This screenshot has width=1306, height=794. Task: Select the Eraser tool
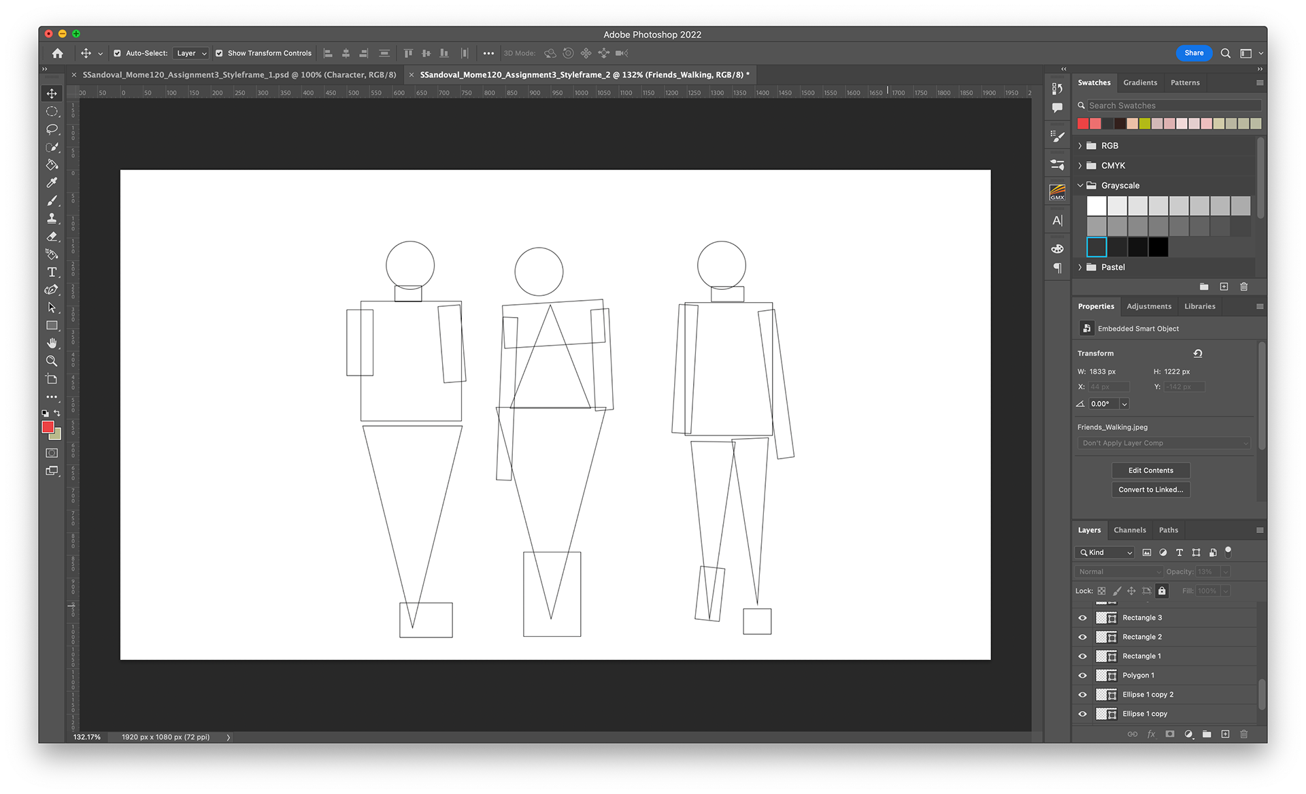(52, 236)
